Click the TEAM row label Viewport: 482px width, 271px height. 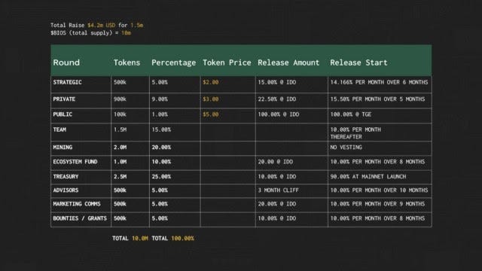(x=59, y=129)
